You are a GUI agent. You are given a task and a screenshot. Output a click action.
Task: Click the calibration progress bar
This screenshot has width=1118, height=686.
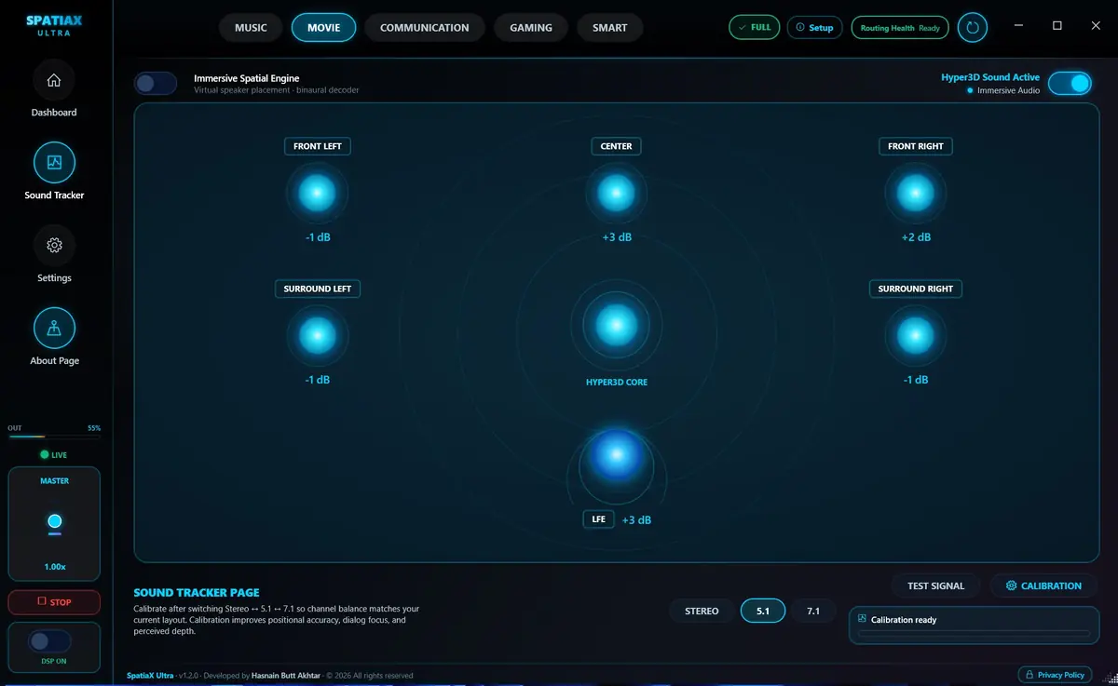click(974, 634)
